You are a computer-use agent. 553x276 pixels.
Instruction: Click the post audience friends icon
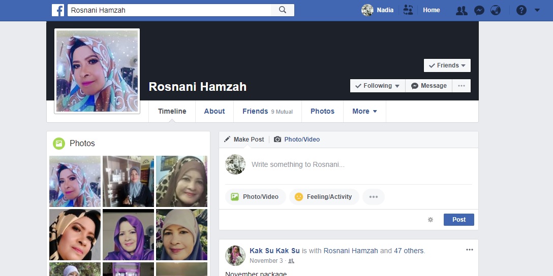click(x=291, y=261)
